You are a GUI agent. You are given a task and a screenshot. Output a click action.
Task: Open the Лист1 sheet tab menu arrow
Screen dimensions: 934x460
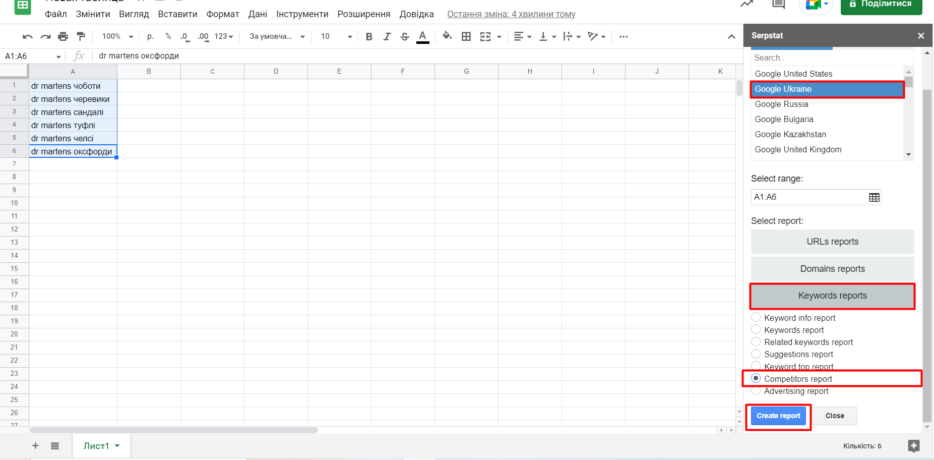tap(117, 445)
